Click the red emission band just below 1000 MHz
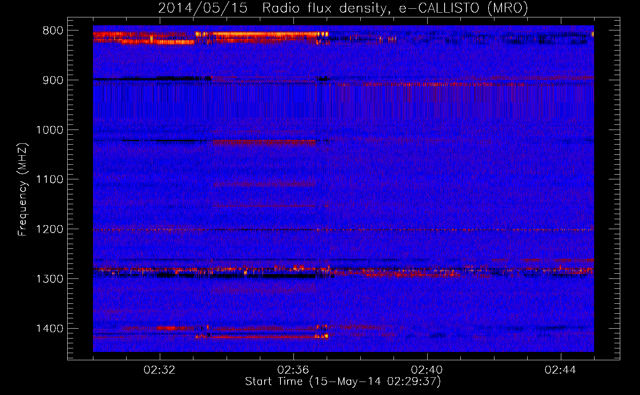640x395 pixels. click(264, 142)
